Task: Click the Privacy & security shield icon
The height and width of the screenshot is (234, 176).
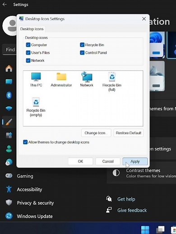Action: [9, 202]
